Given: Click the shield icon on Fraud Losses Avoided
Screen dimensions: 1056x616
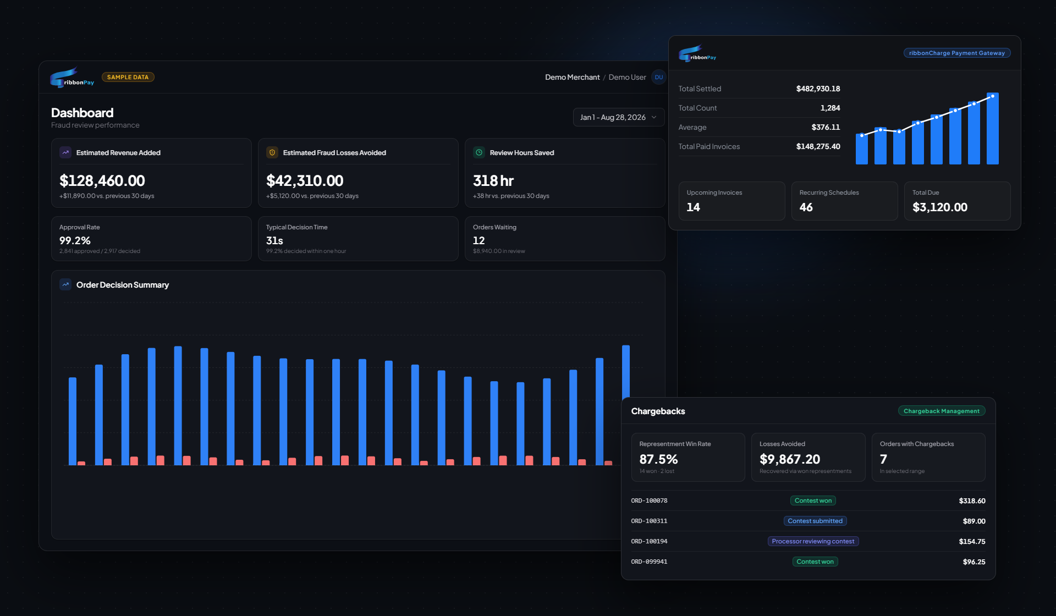Looking at the screenshot, I should [x=272, y=152].
